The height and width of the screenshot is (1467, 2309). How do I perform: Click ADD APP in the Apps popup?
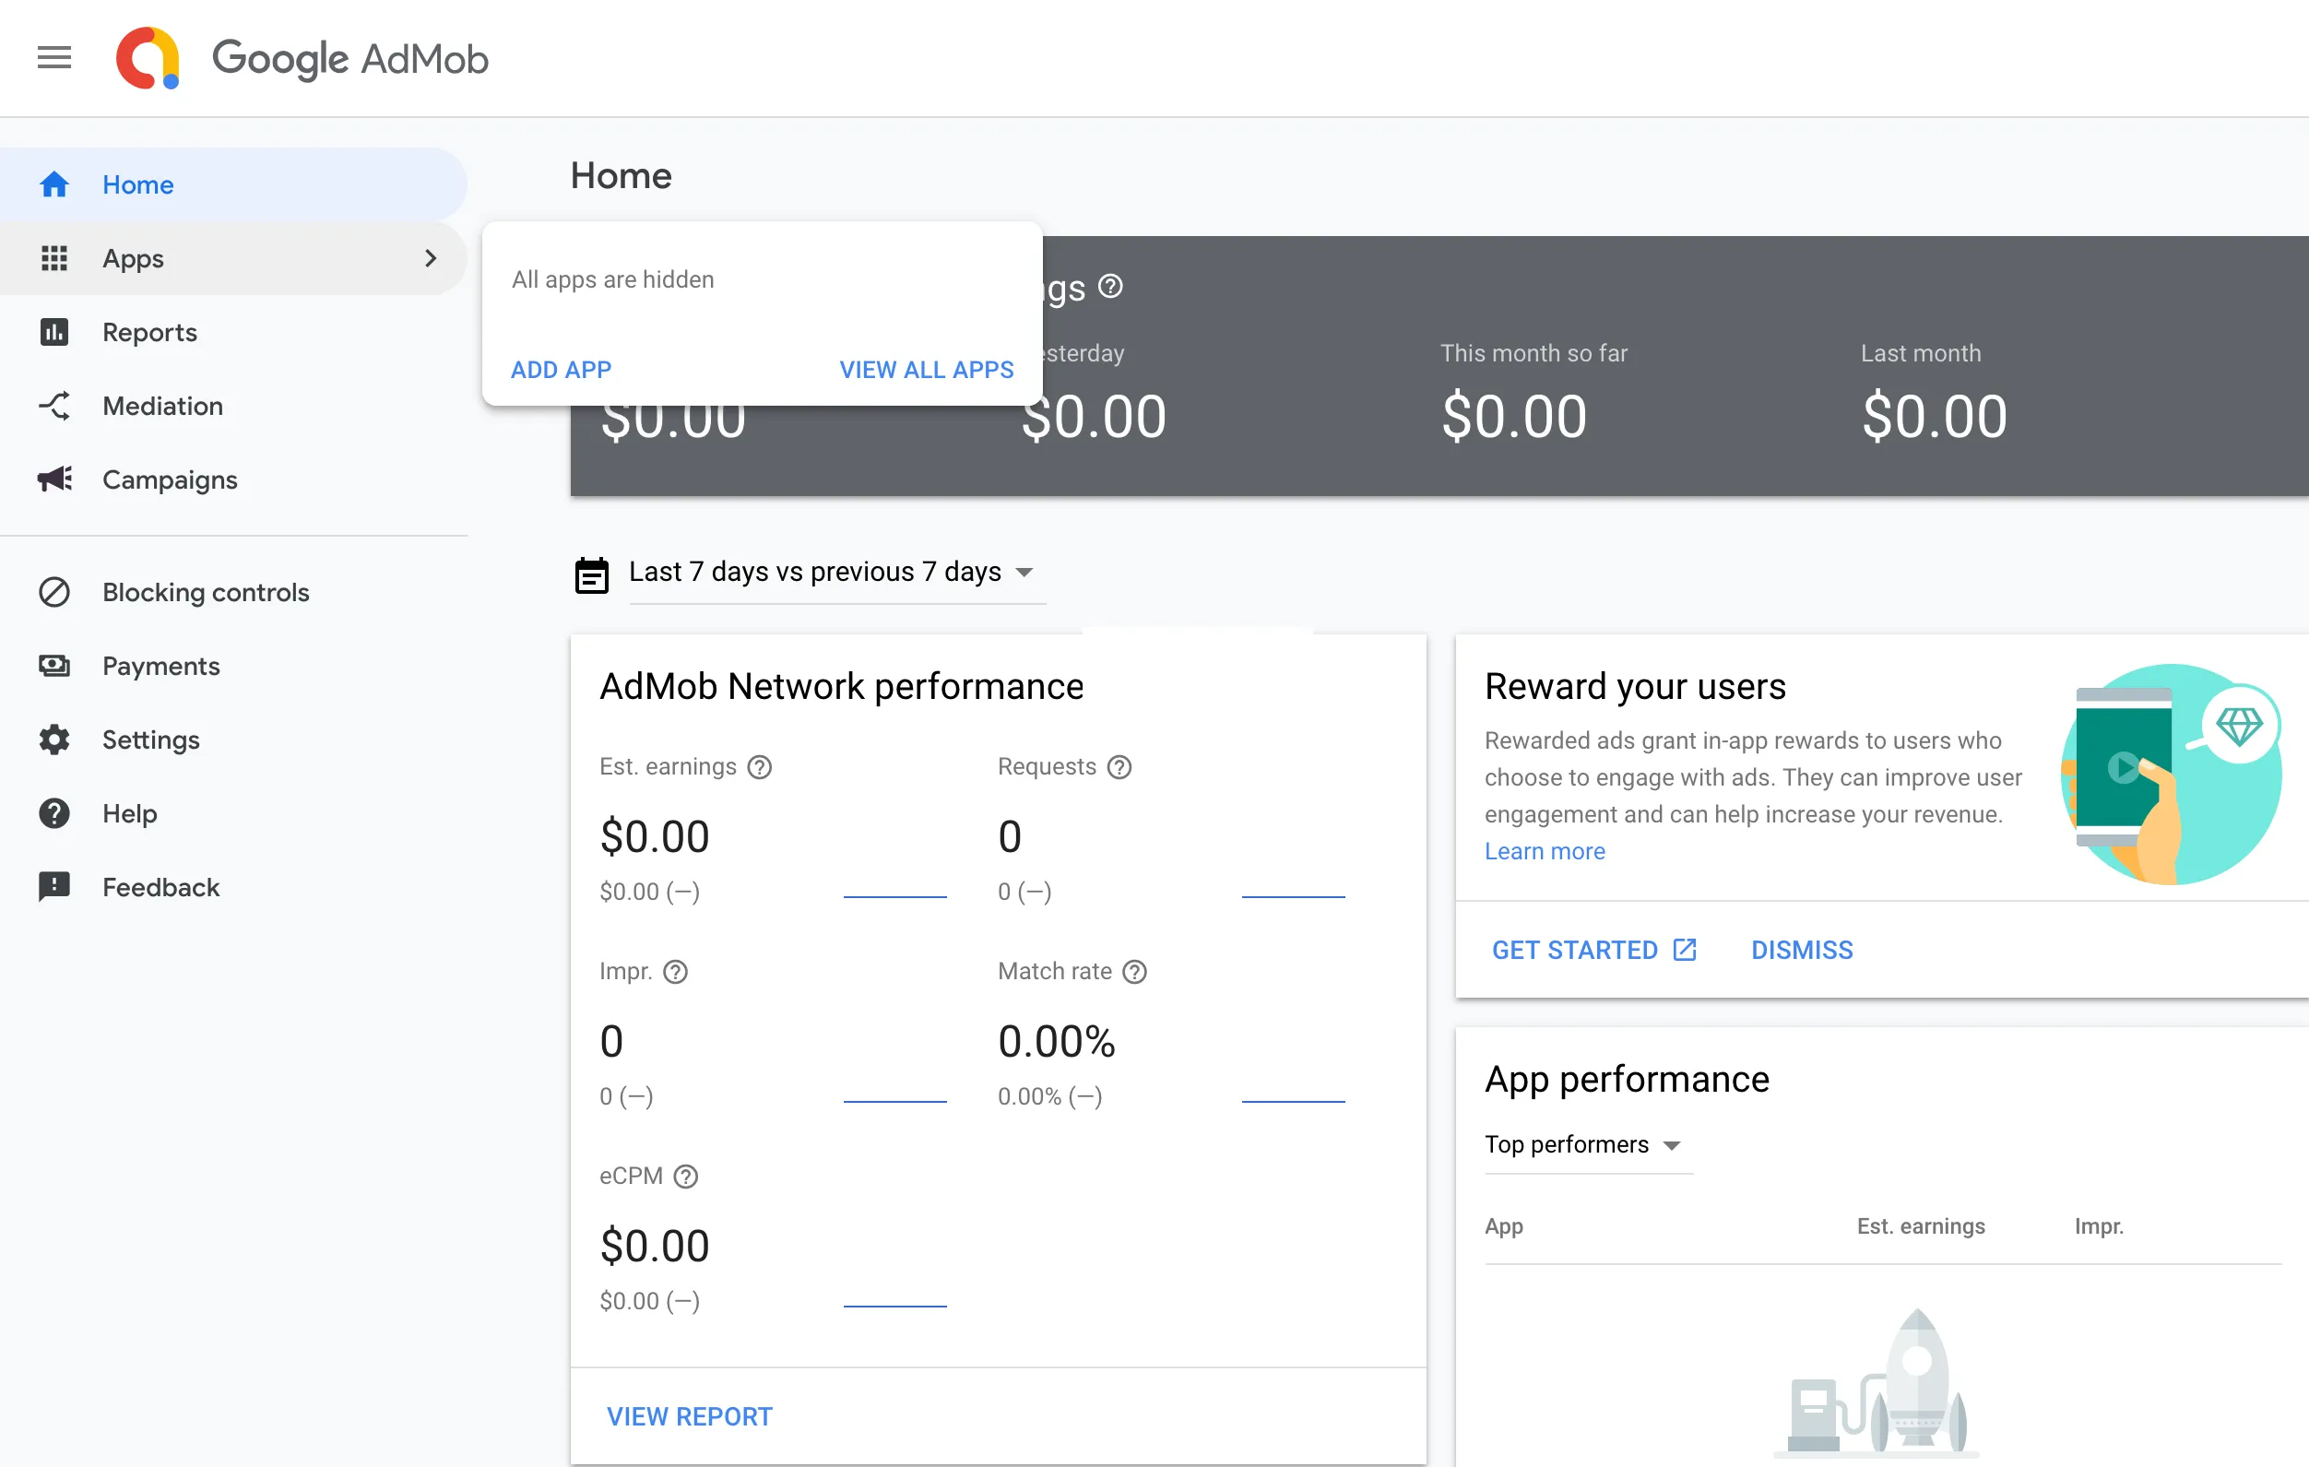(x=561, y=369)
